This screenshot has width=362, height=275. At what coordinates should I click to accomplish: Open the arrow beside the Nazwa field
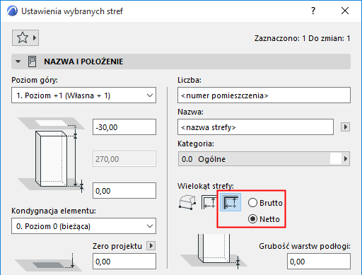click(x=345, y=127)
